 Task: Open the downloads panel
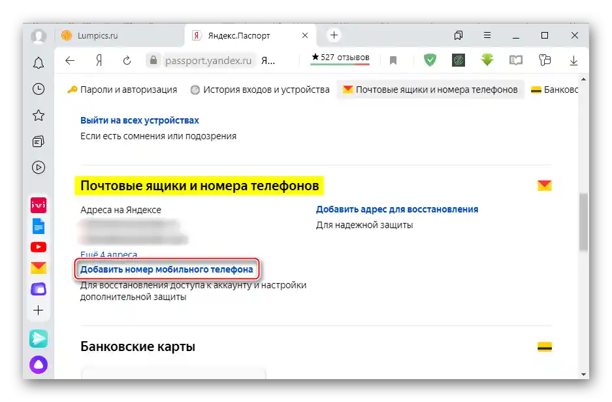tap(573, 61)
